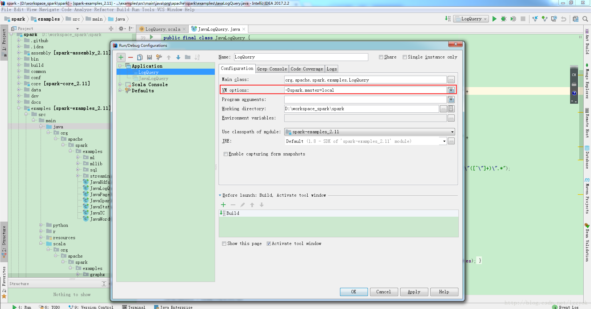Open Use classpath of module dropdown

tap(369, 132)
